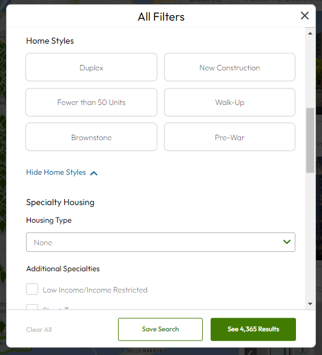Toggle the New Construction home style
The height and width of the screenshot is (355, 322).
(229, 67)
